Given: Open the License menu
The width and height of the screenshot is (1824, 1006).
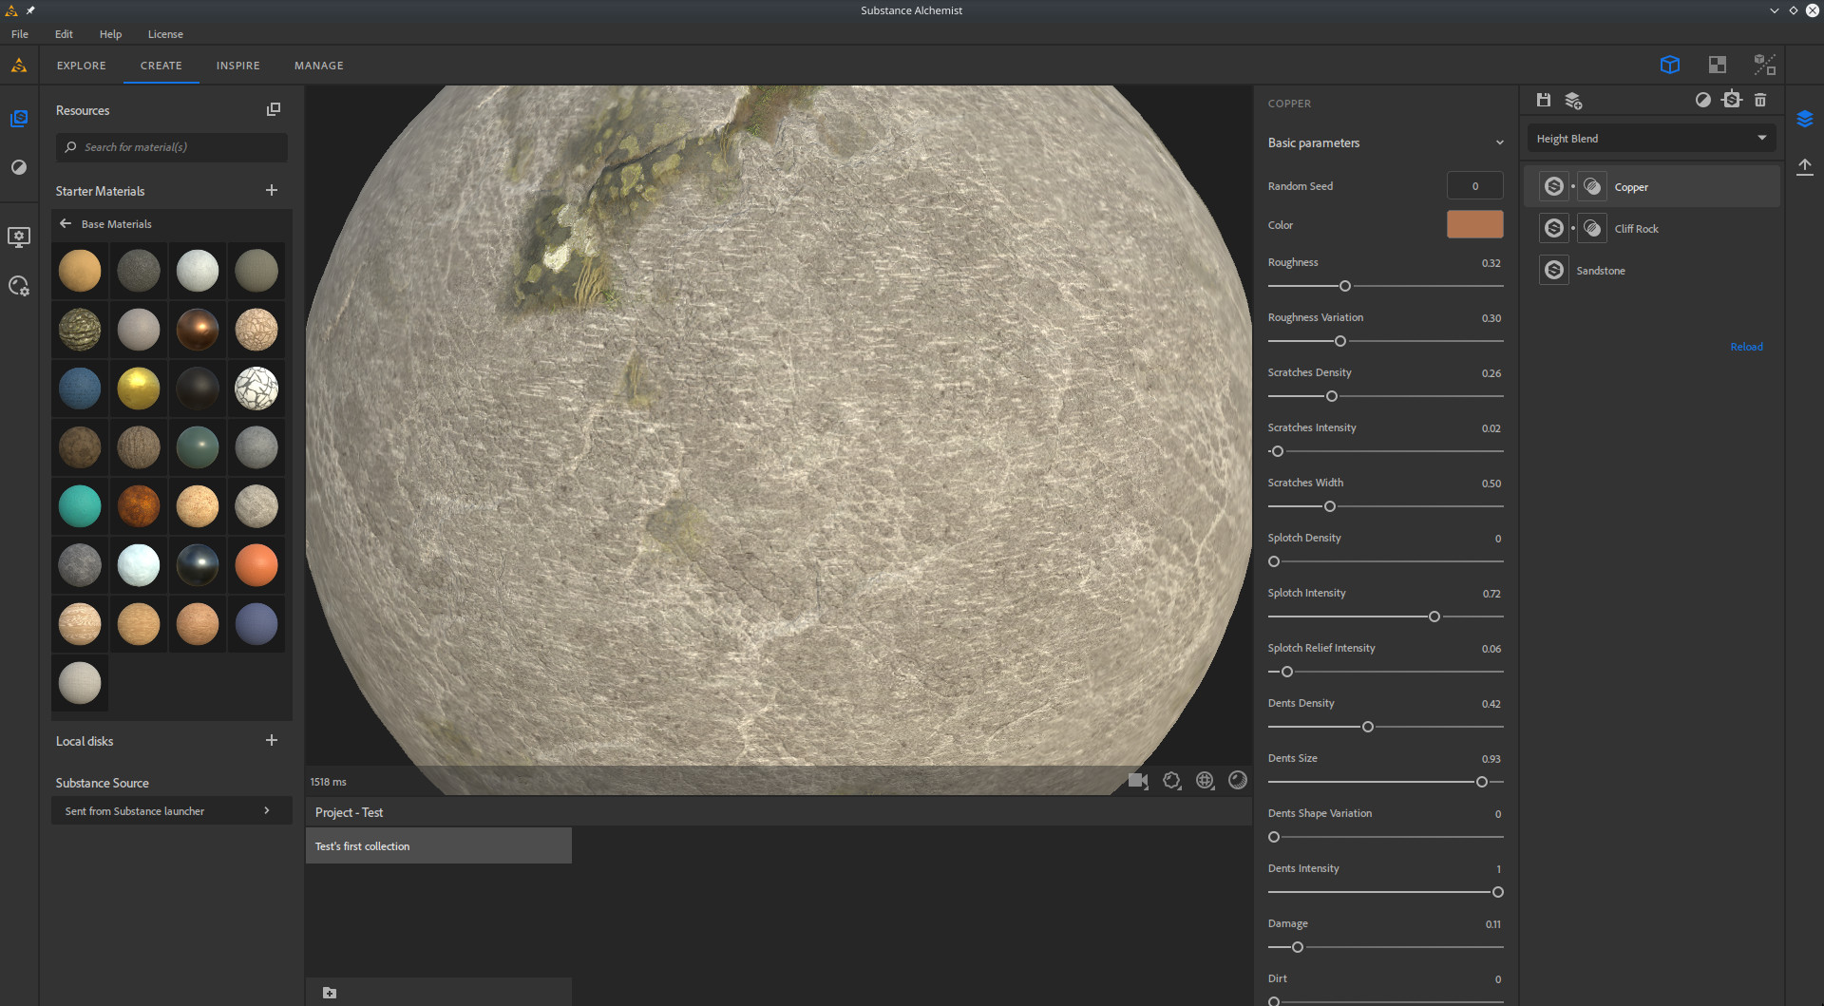Looking at the screenshot, I should tap(165, 34).
